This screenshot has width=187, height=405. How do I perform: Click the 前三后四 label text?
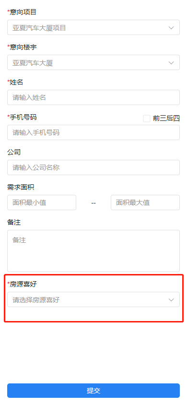pyautogui.click(x=166, y=119)
